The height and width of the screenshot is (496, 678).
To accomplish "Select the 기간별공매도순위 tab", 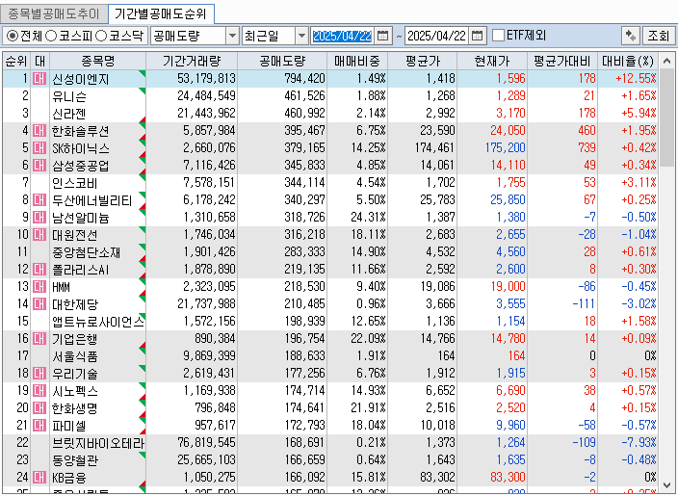I will pos(161,14).
